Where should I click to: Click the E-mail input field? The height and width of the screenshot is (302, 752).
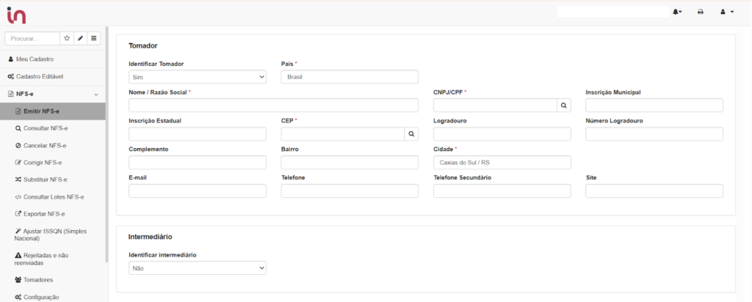pyautogui.click(x=197, y=191)
